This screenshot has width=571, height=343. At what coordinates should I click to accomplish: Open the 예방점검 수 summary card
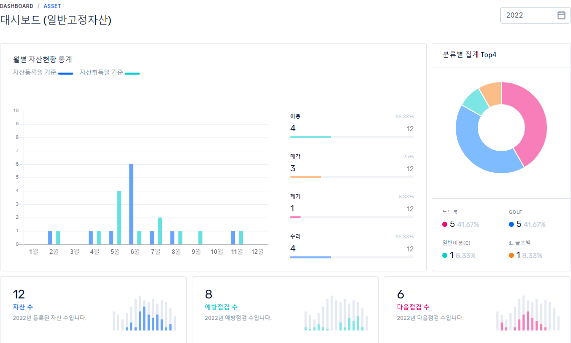[x=285, y=309]
